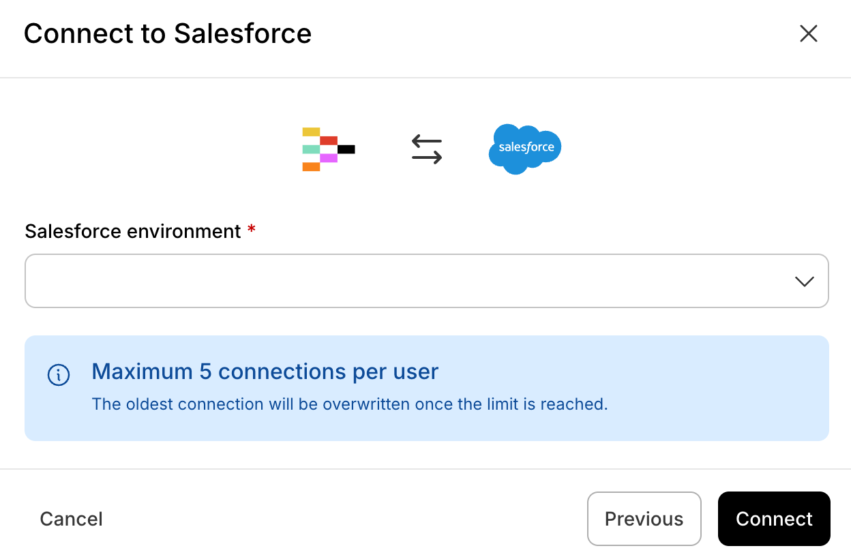Screen dimensions: 851x559
Task: Click the black block in app logo
Action: click(x=346, y=149)
